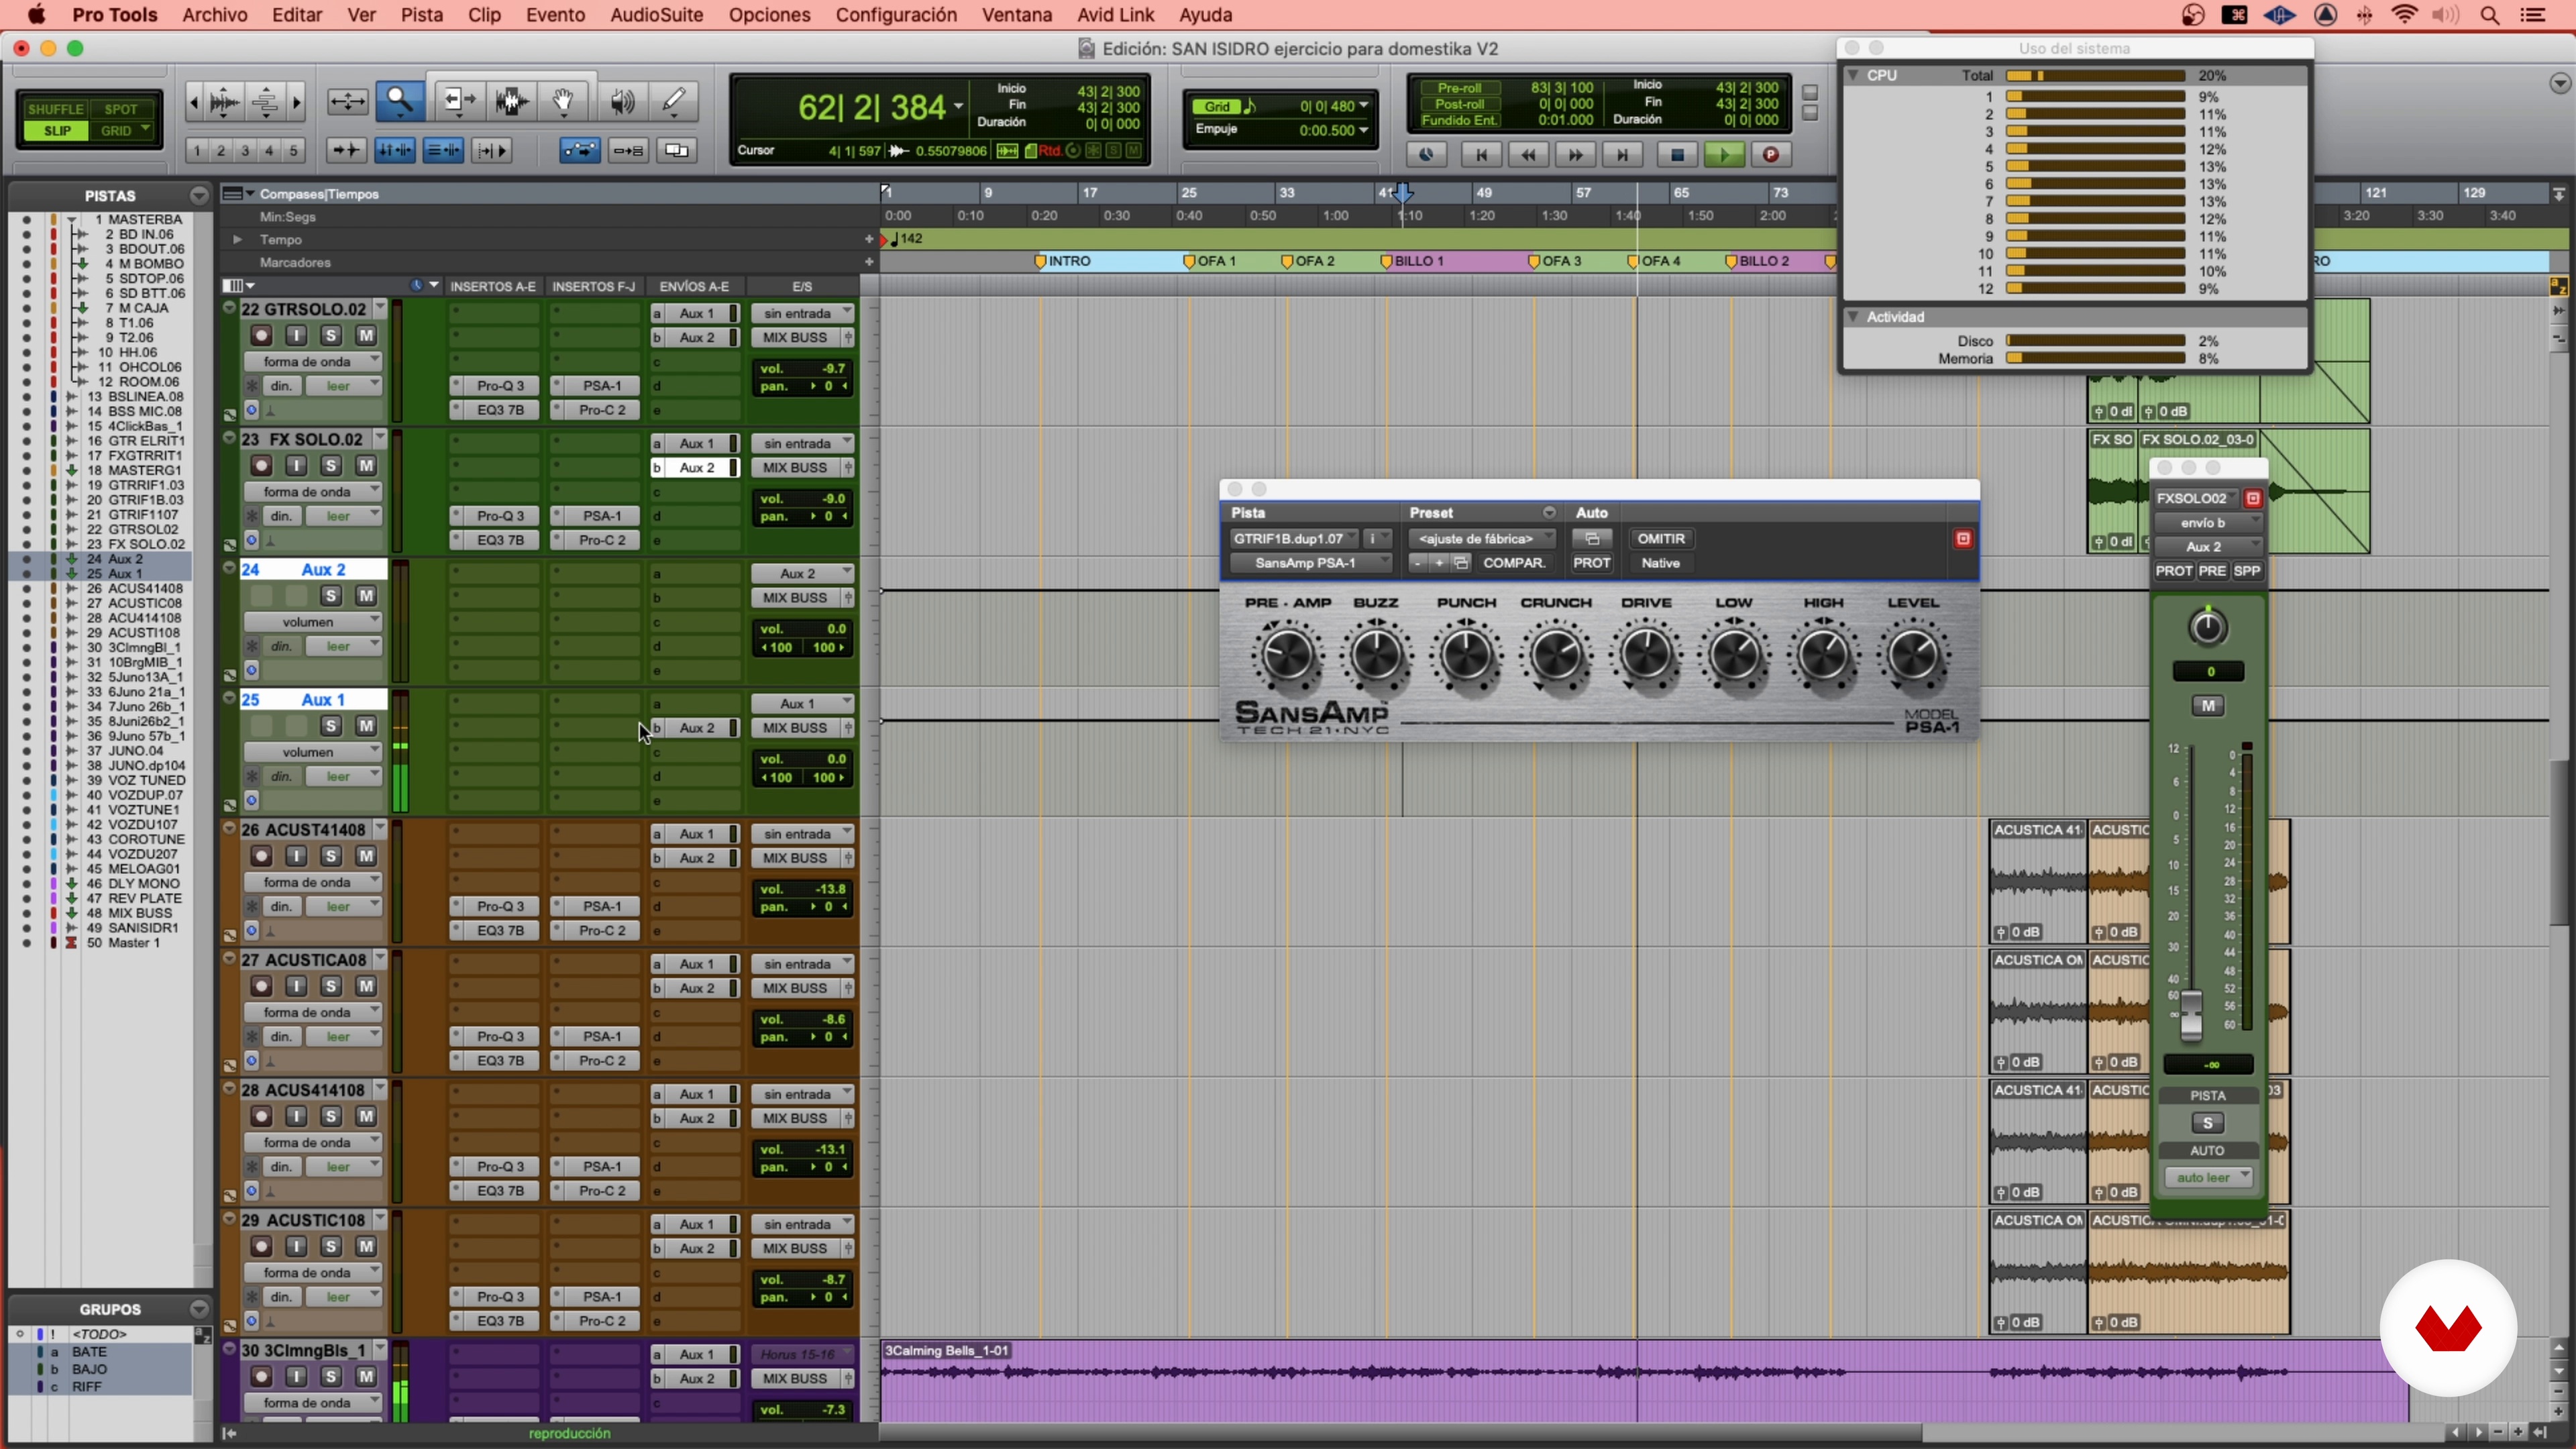Select the Pencil tool
The image size is (2576, 1449).
[x=674, y=100]
